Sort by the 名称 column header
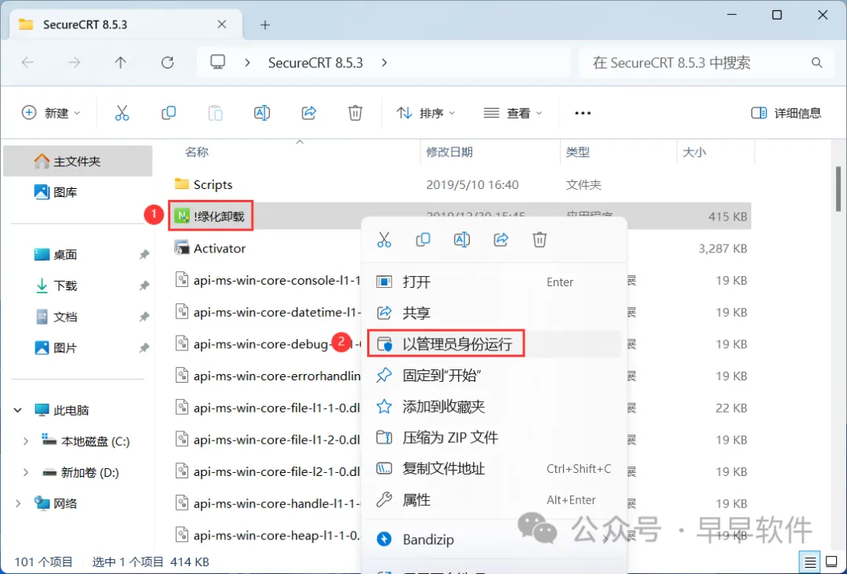 tap(197, 152)
